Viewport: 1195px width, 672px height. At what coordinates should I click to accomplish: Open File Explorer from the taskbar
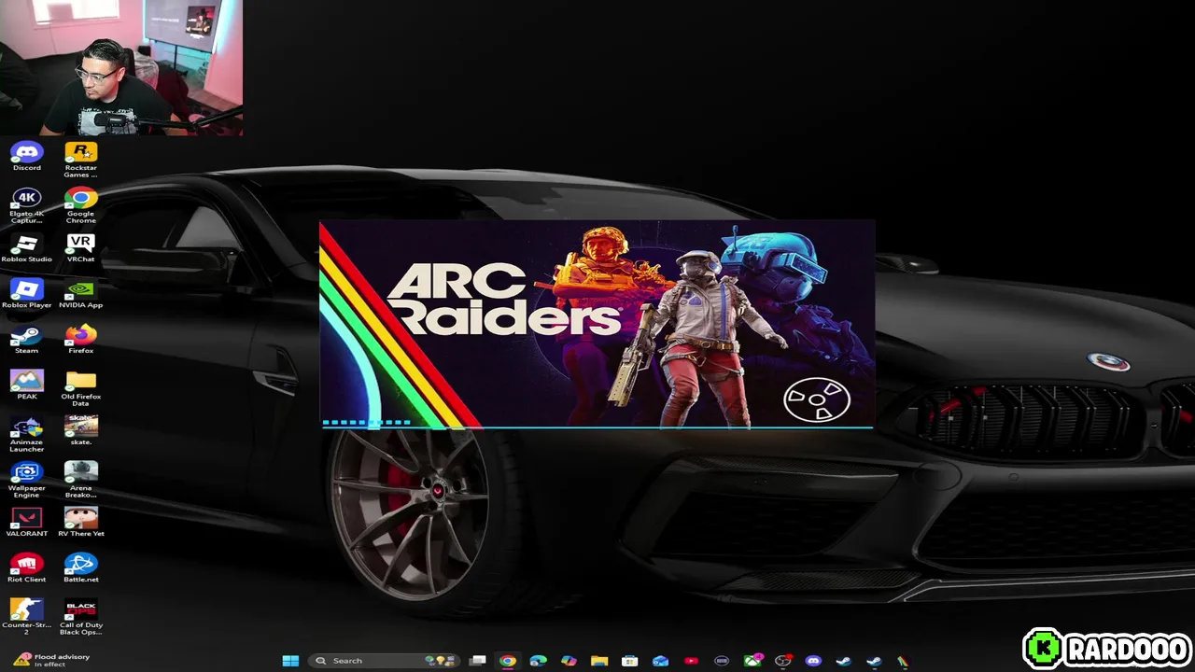pyautogui.click(x=599, y=661)
